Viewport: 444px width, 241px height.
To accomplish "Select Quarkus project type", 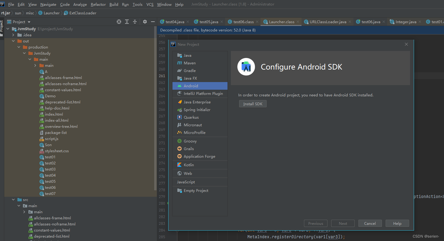I will (200, 117).
